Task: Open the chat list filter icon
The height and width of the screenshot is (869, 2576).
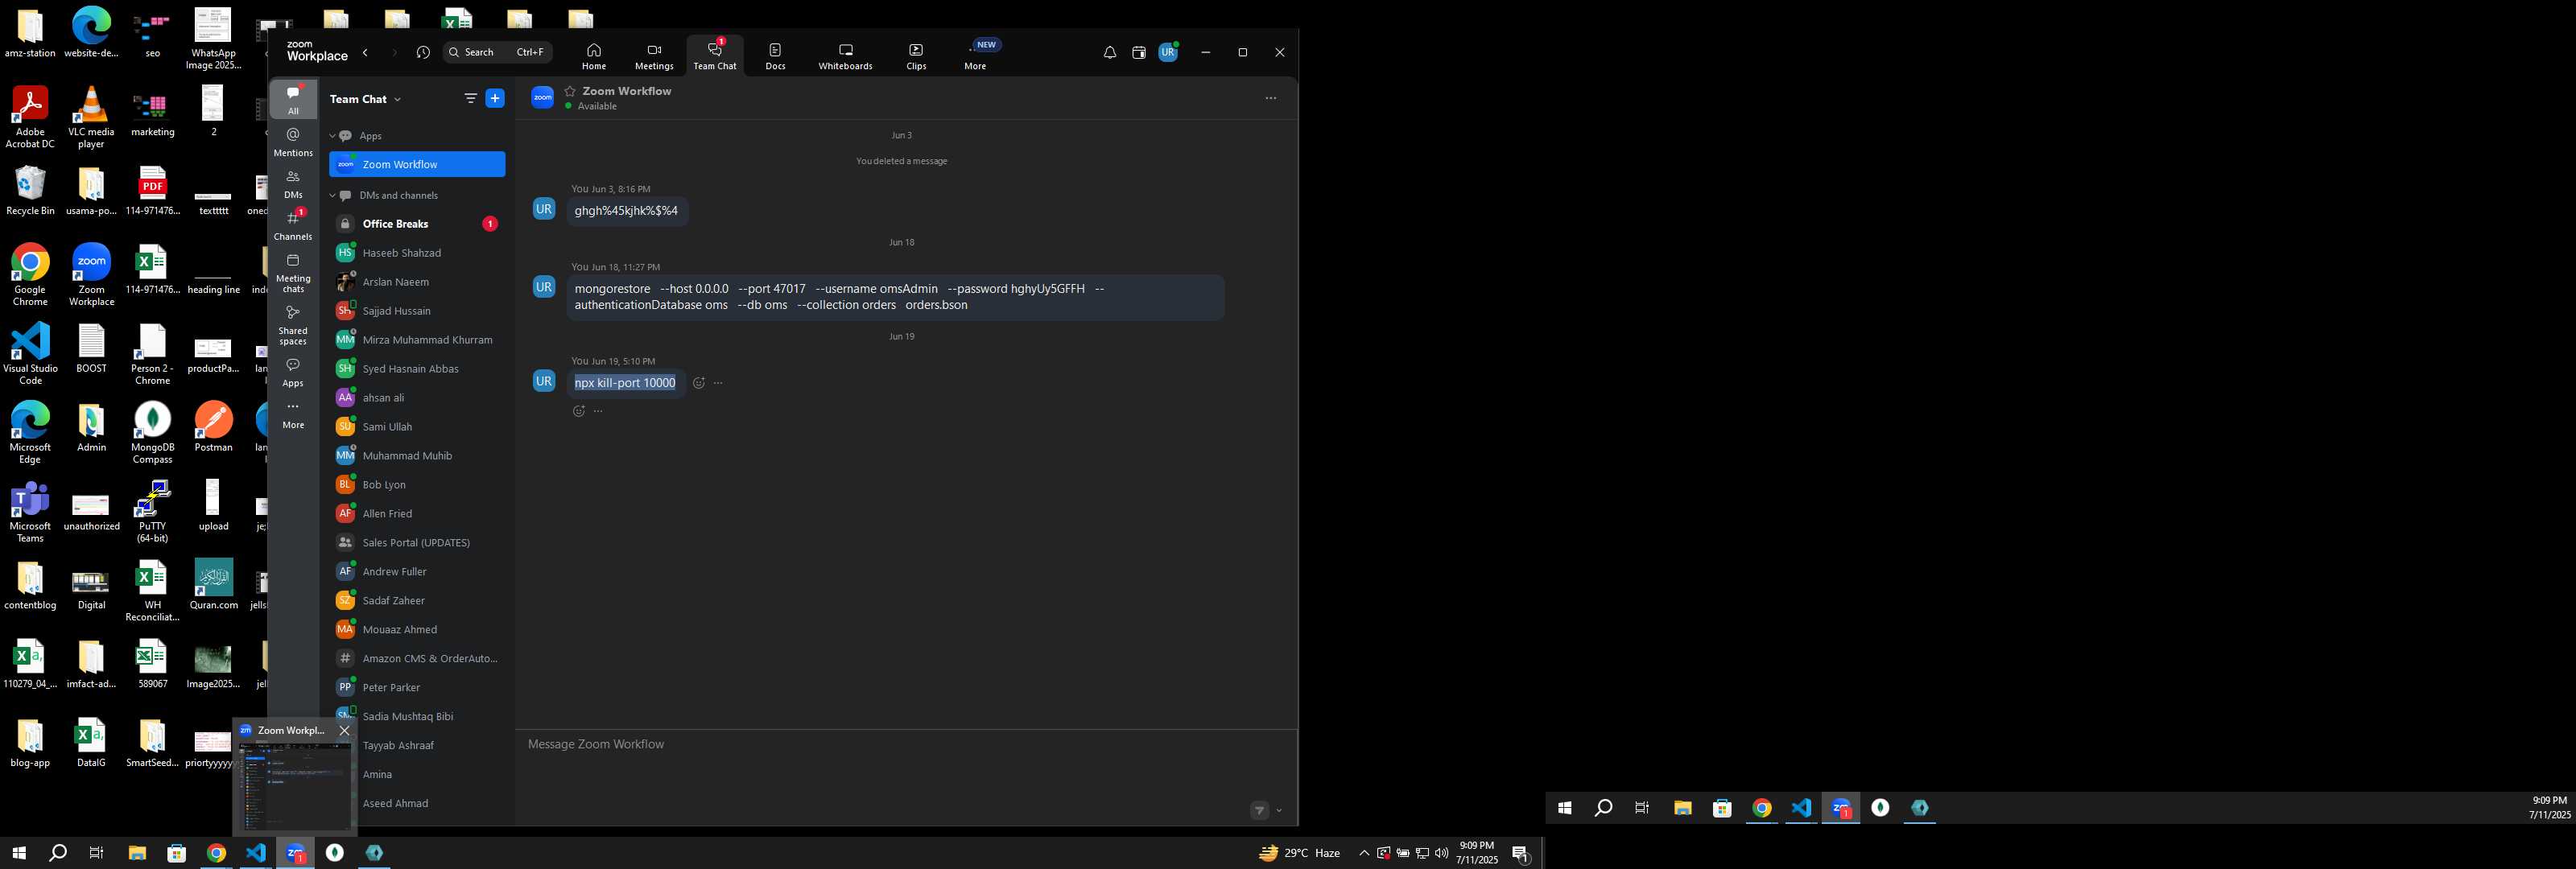Action: (x=470, y=98)
